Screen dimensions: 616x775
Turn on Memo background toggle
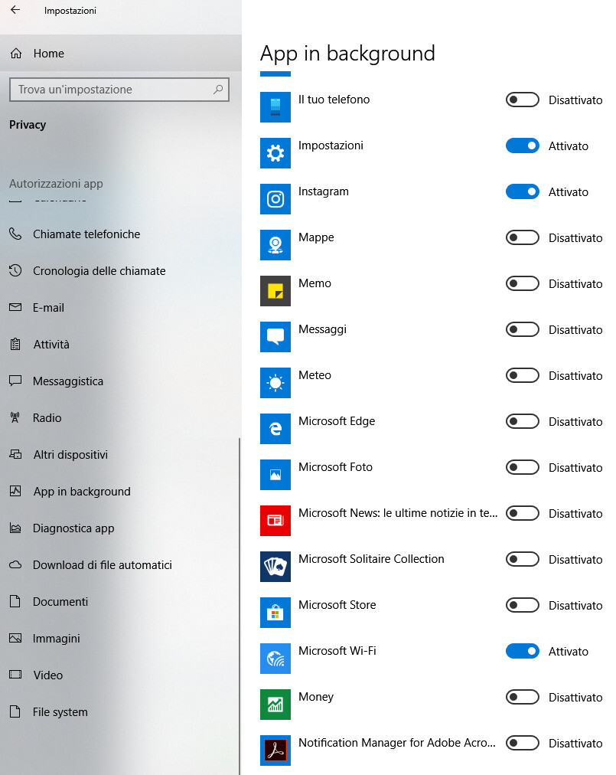point(522,283)
